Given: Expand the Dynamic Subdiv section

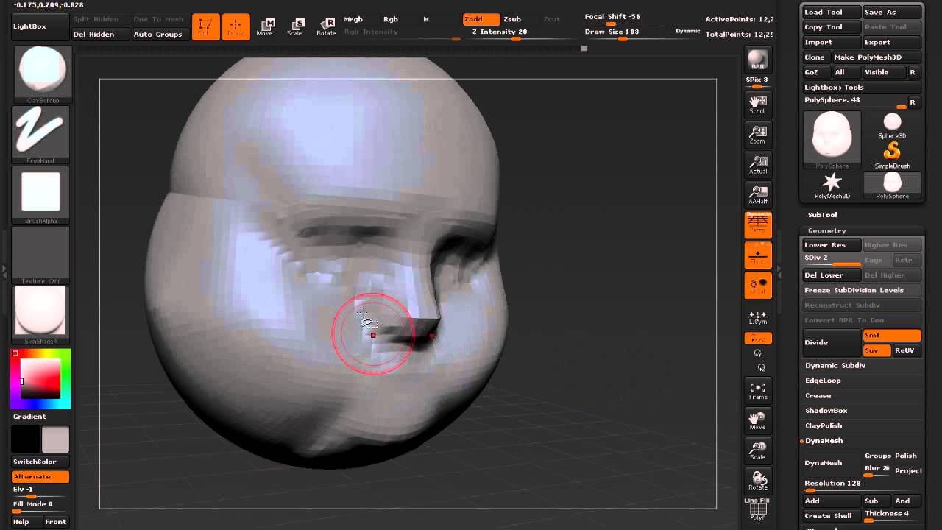Looking at the screenshot, I should 835,365.
